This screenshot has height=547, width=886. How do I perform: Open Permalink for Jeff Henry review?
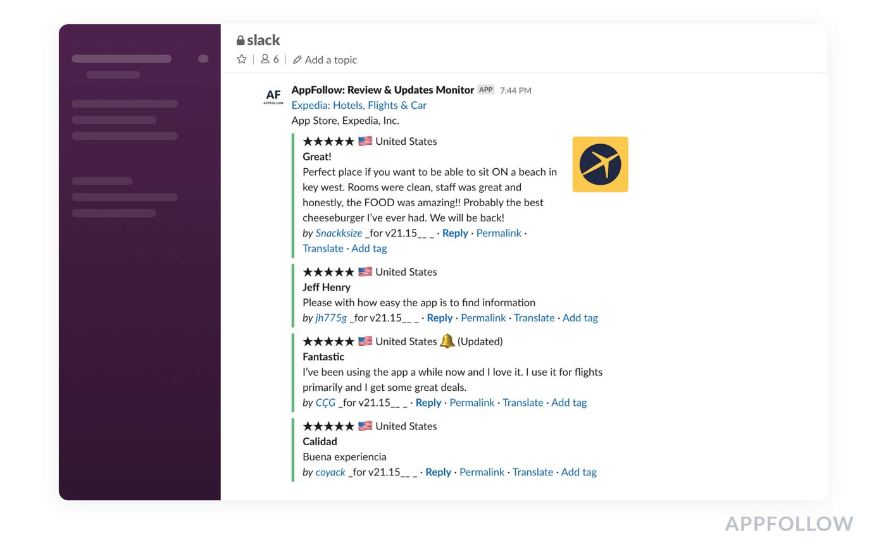483,317
